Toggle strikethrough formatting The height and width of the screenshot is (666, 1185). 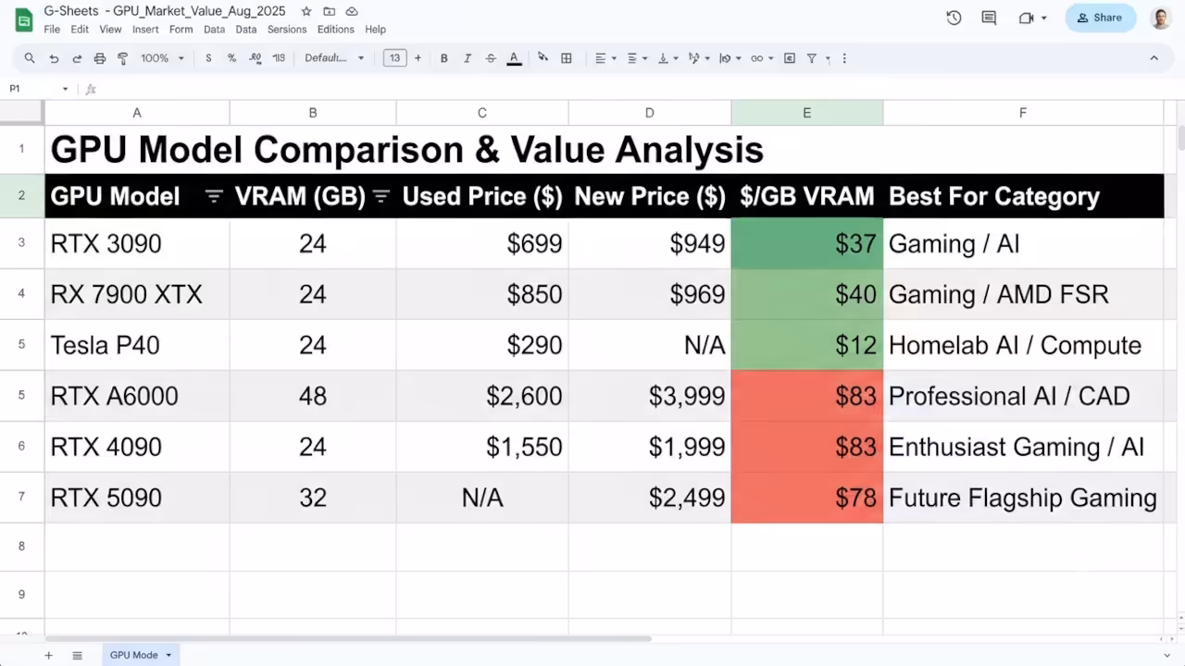(x=491, y=58)
